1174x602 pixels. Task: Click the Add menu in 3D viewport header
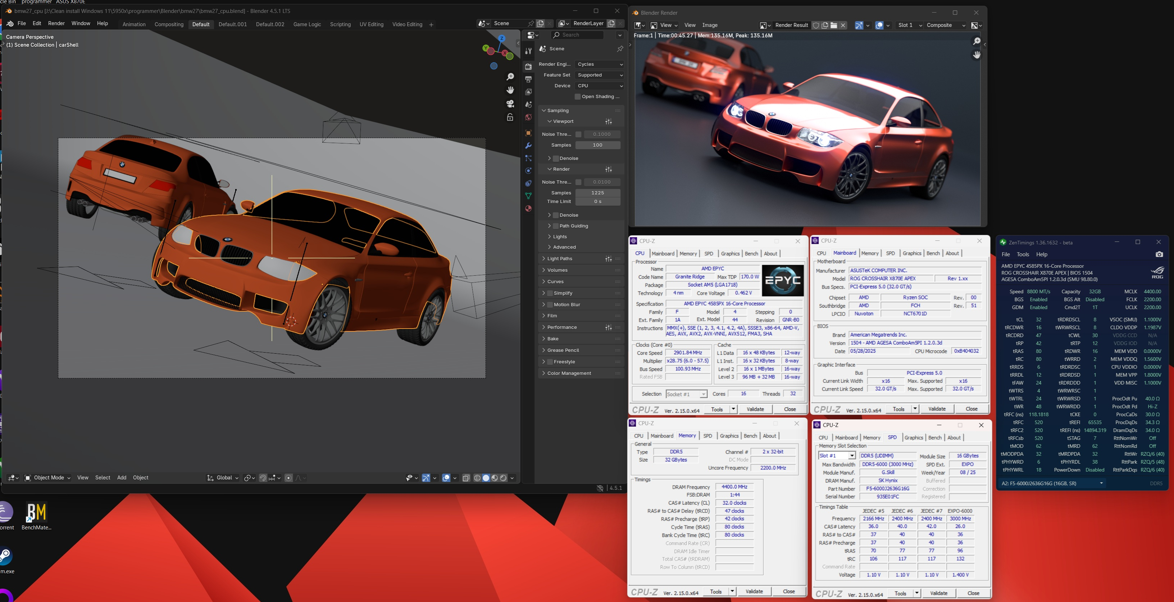click(122, 478)
